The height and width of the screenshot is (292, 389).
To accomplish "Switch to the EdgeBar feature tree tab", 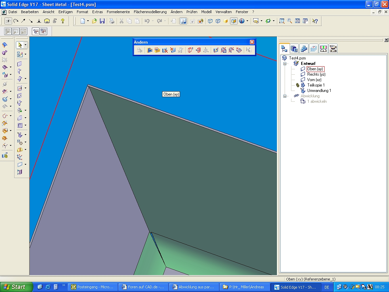I will tap(284, 48).
